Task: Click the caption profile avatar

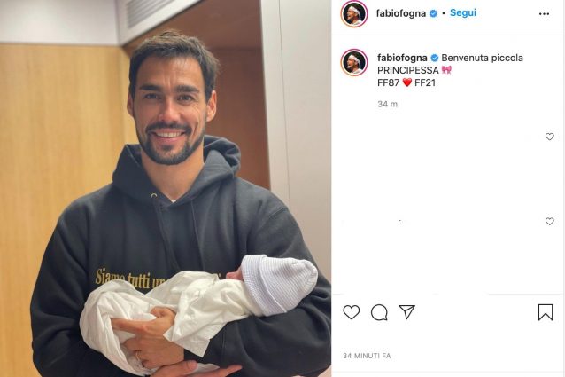Action: 354,62
